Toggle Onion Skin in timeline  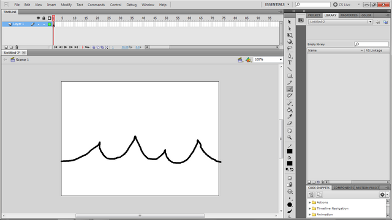(94, 47)
